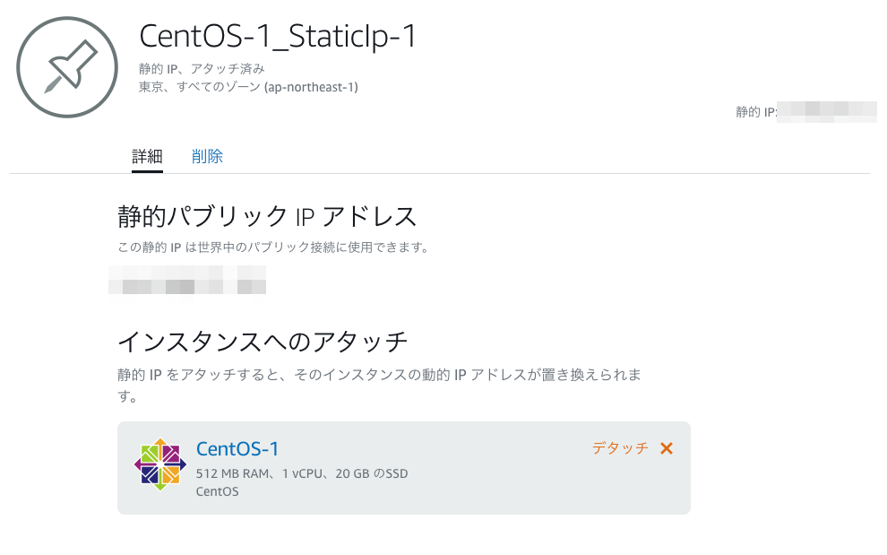Viewport: 887px width, 555px height.
Task: Click the description about 世界中のパブリック接続
Action: pyautogui.click(x=273, y=247)
